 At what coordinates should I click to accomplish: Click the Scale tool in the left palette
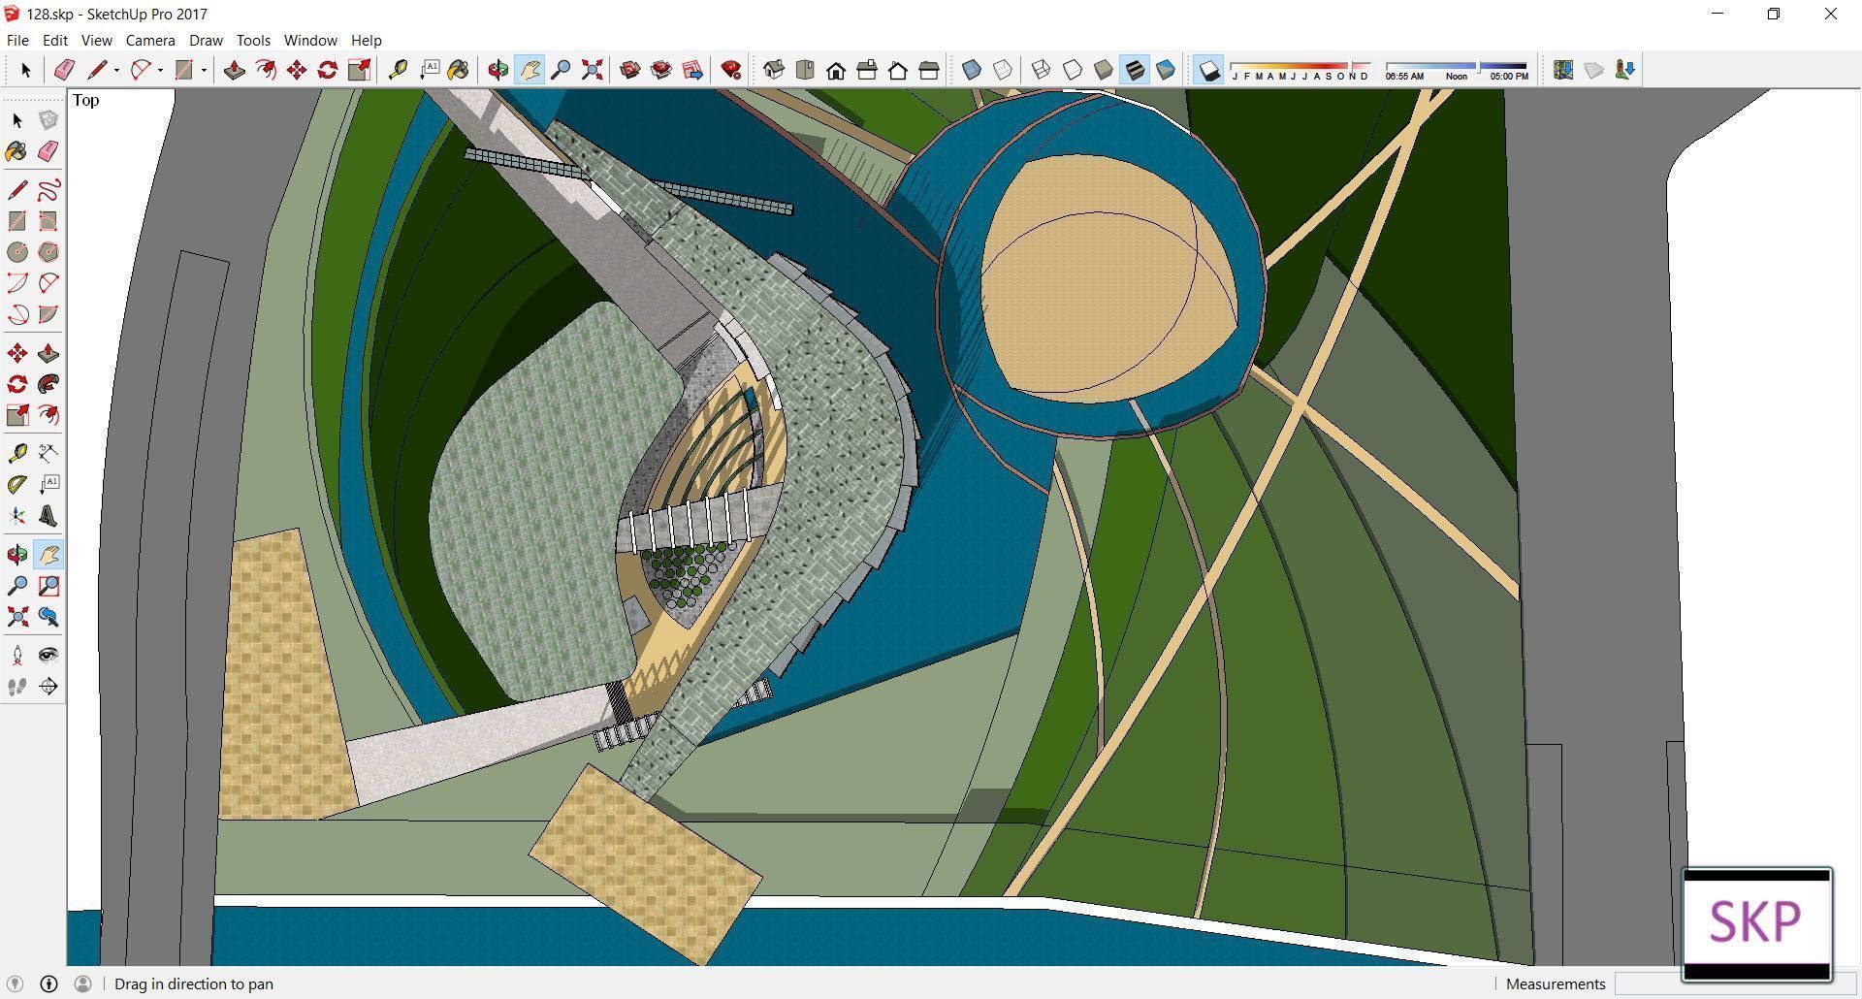click(x=17, y=415)
